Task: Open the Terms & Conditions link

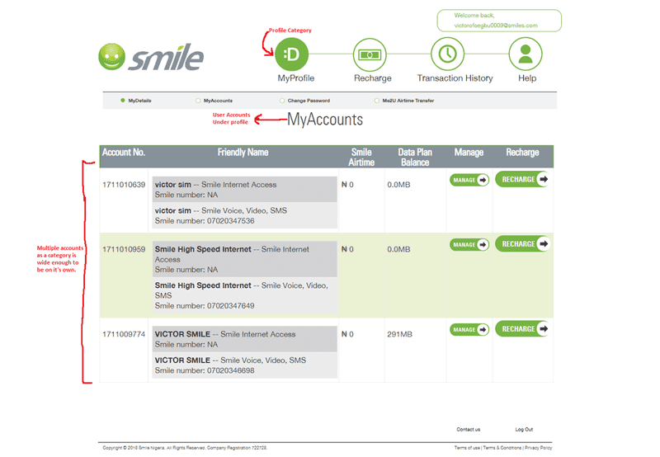Action: 502,448
